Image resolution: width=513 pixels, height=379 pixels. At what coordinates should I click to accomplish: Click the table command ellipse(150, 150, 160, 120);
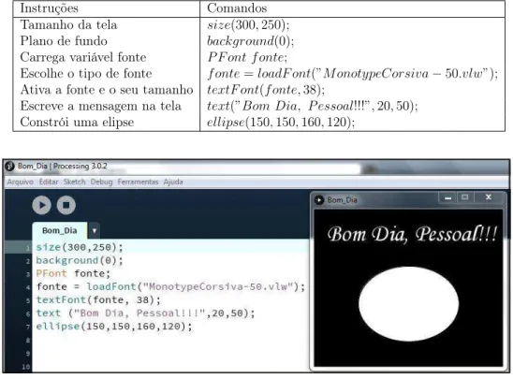[281, 123]
